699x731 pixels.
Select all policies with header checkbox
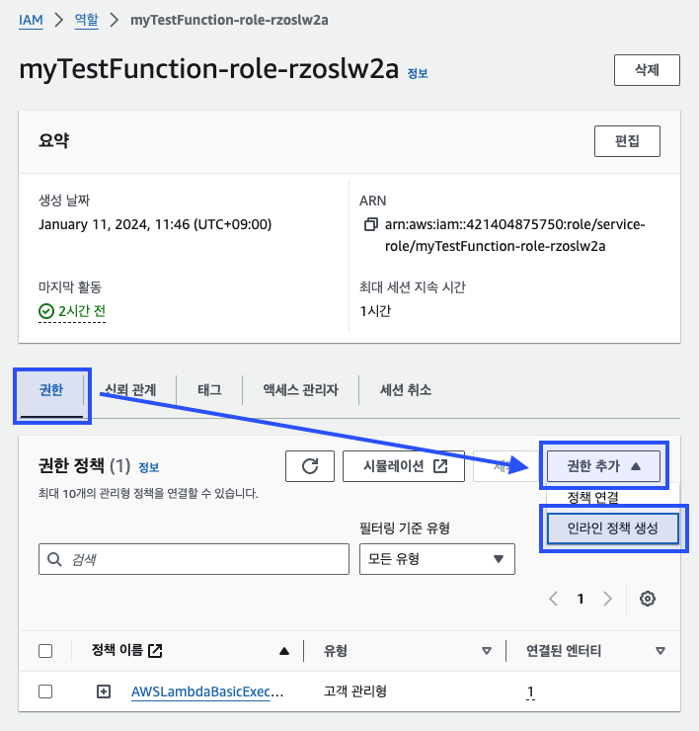45,650
